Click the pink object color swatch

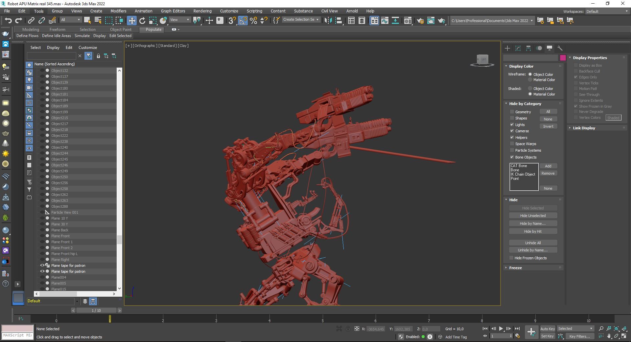[x=563, y=58]
